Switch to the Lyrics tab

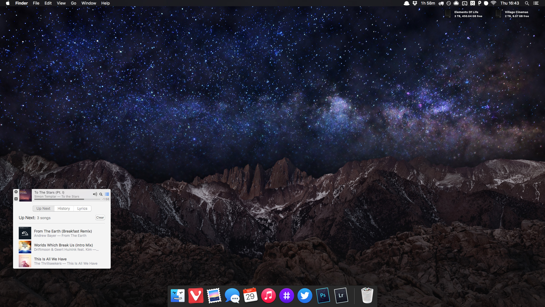point(82,208)
